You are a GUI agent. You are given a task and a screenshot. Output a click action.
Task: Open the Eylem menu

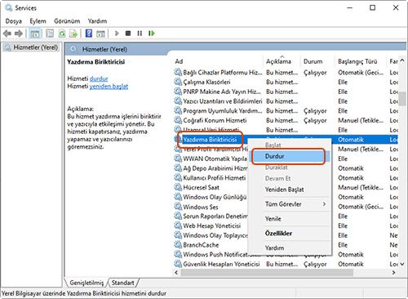(38, 21)
